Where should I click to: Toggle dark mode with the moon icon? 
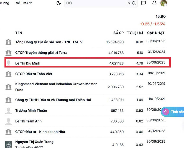(x=59, y=3)
